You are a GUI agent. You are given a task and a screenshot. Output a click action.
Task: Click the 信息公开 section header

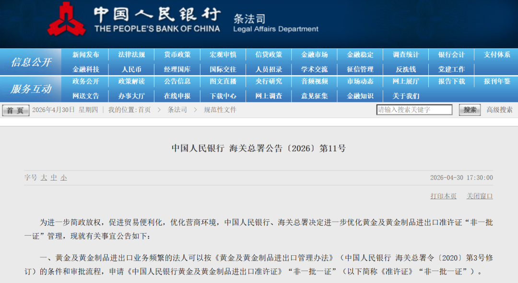click(31, 62)
